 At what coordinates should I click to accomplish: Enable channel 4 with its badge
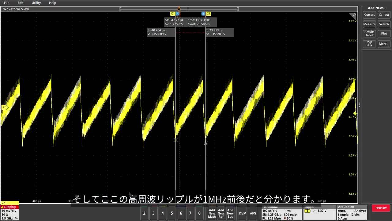[163, 213]
